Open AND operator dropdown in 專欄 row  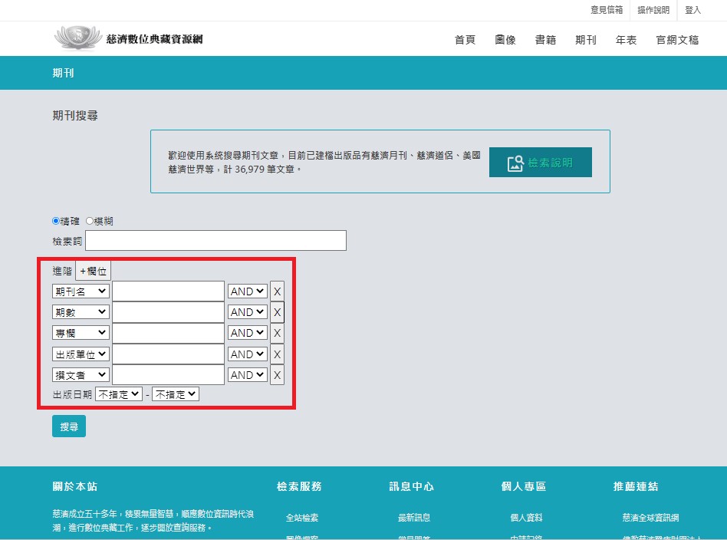coord(248,333)
